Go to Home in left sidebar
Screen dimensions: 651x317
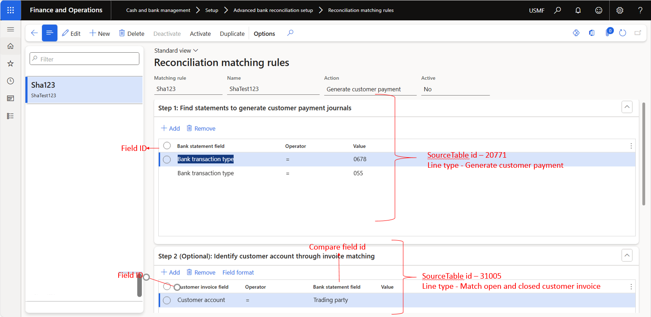(11, 46)
